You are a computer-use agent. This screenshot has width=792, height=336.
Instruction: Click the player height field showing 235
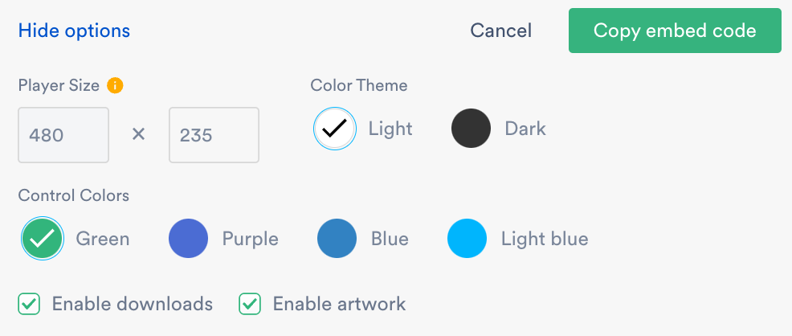[x=214, y=135]
